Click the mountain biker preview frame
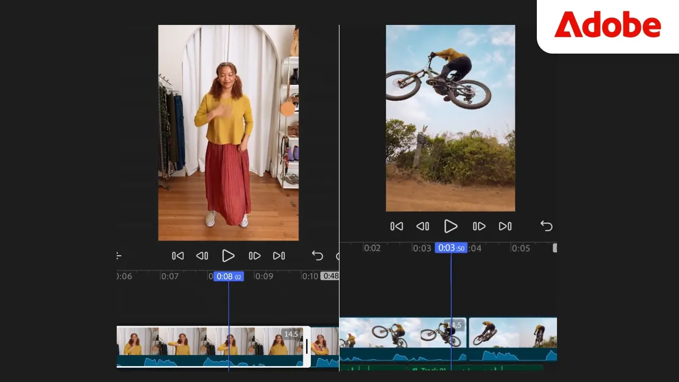 (450, 118)
